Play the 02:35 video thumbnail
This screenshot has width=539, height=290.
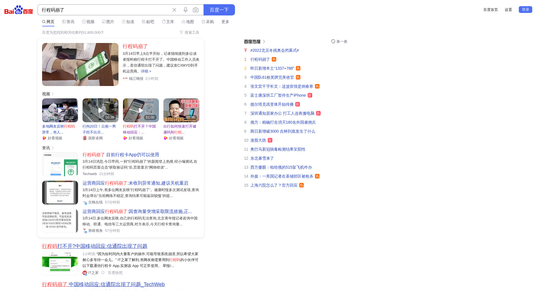[x=181, y=110]
